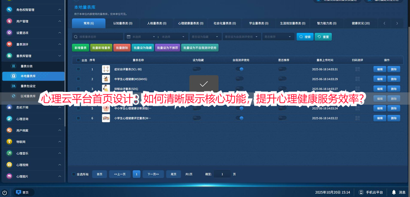Click the 量表测评 heart icon
The width and height of the screenshot is (410, 197).
coord(9,44)
